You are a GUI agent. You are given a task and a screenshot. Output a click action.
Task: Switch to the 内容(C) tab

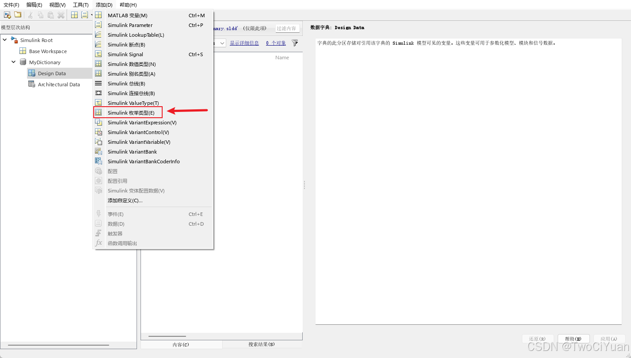pos(181,344)
